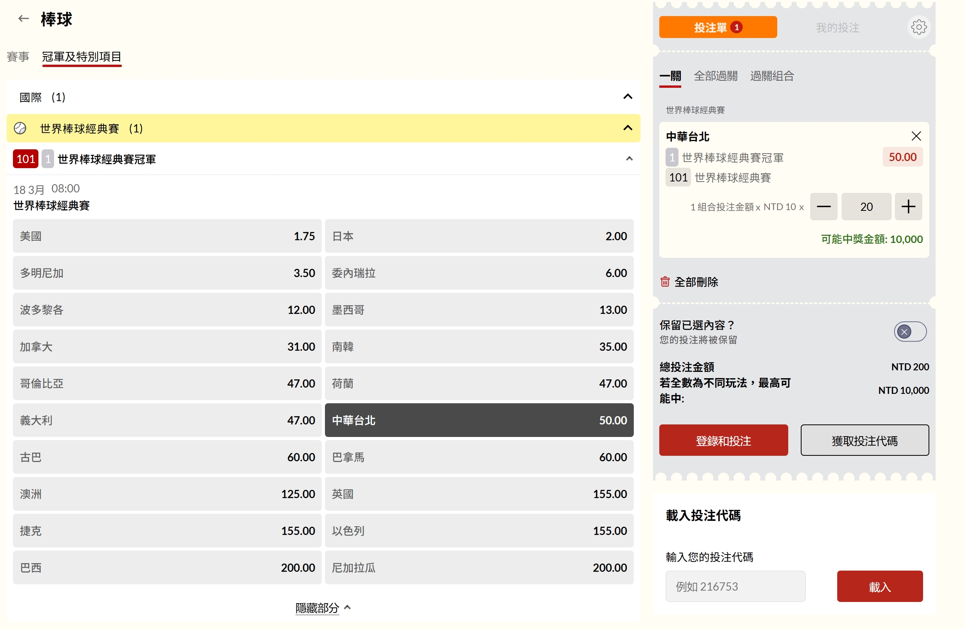Toggle 保留已選內容 switch
The width and height of the screenshot is (965, 629).
point(909,332)
